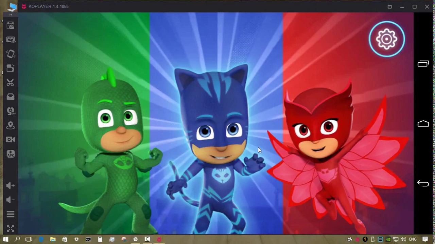Open File Explorer from taskbar
The image size is (435, 244).
[53, 239]
